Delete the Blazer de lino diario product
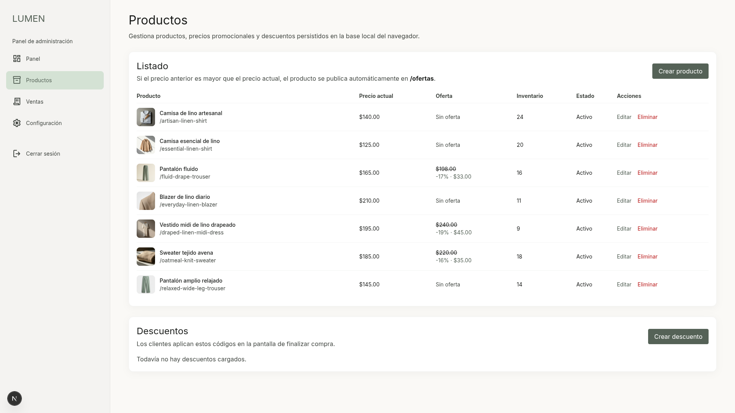This screenshot has width=735, height=413. point(647,201)
